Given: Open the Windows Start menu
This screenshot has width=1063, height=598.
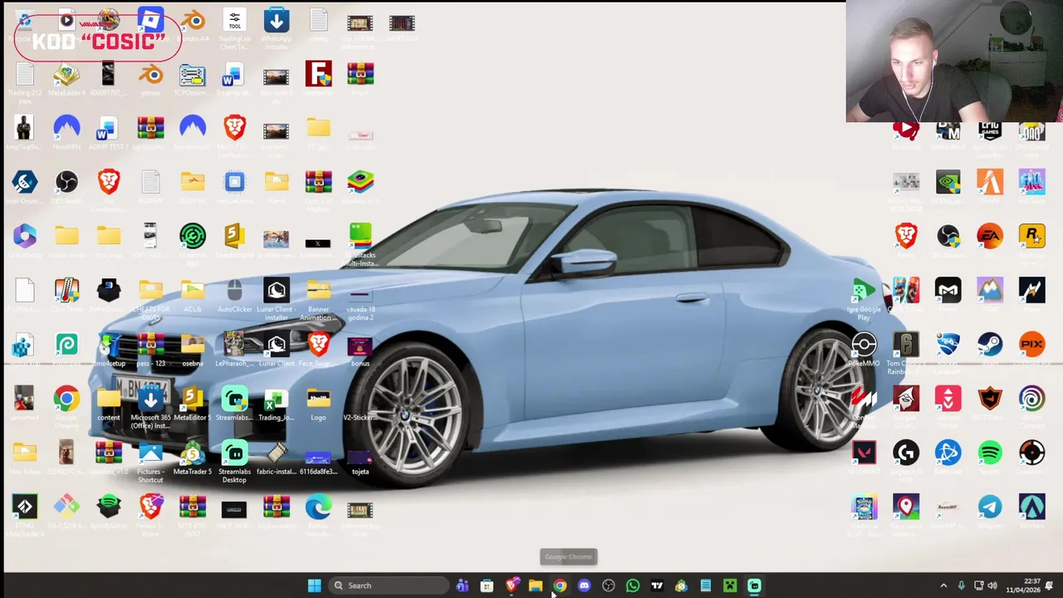Looking at the screenshot, I should coord(314,586).
